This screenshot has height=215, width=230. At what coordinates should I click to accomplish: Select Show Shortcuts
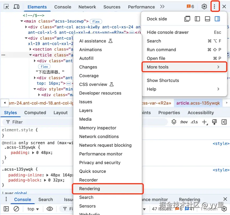pos(184,80)
